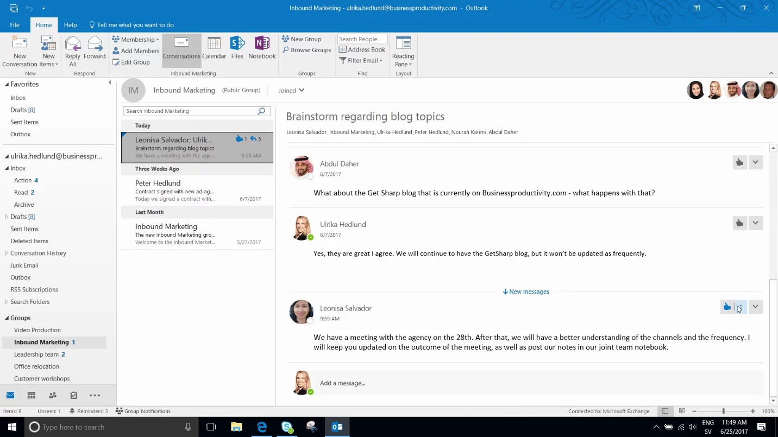Switch to Reading view in status bar

(682, 411)
